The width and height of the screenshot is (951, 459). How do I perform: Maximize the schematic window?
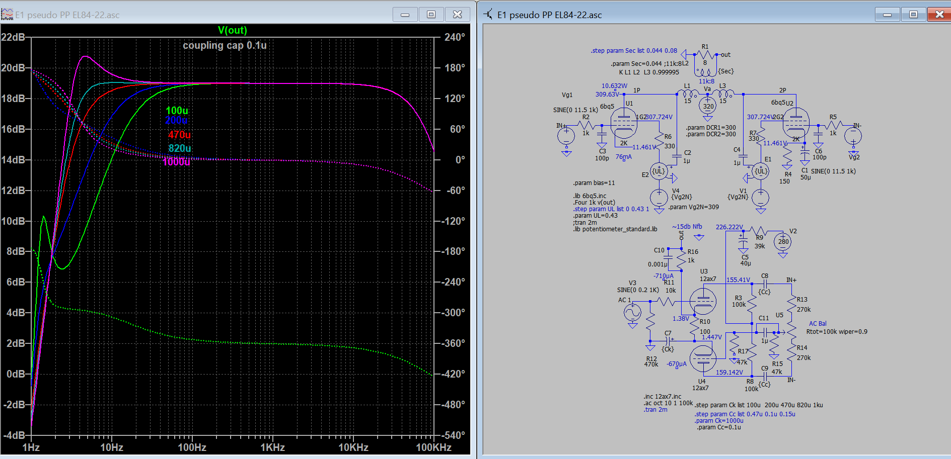[x=914, y=15]
